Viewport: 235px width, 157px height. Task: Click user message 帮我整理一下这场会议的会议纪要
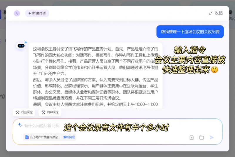point(190,32)
